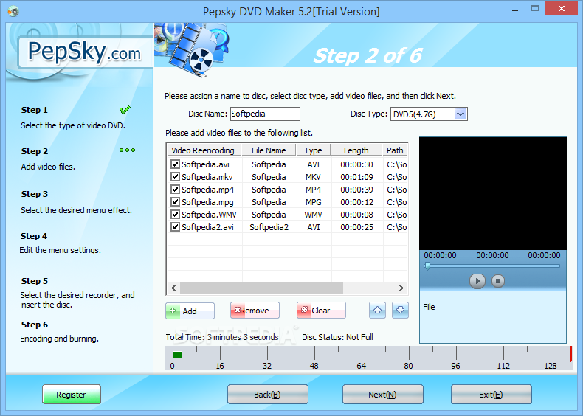Click the Clear button
The height and width of the screenshot is (416, 583).
[321, 311]
